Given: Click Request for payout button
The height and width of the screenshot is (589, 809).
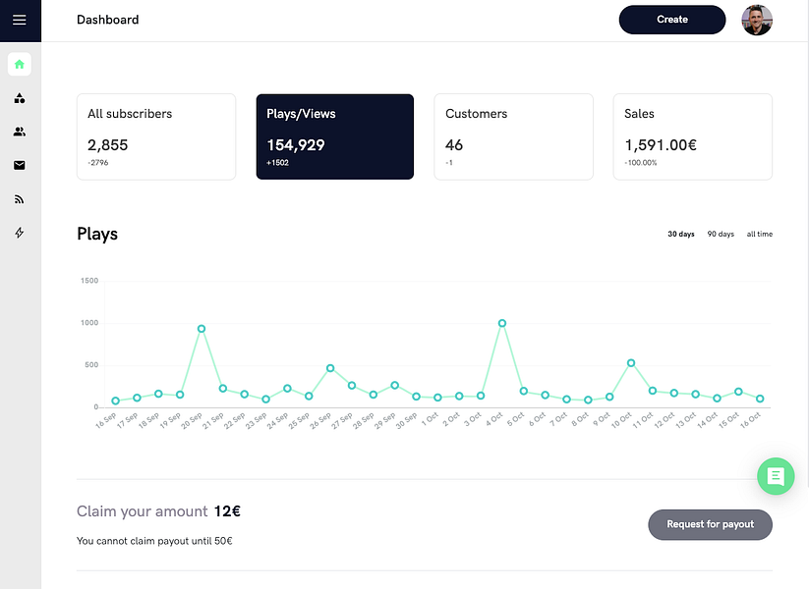Looking at the screenshot, I should click(x=710, y=524).
